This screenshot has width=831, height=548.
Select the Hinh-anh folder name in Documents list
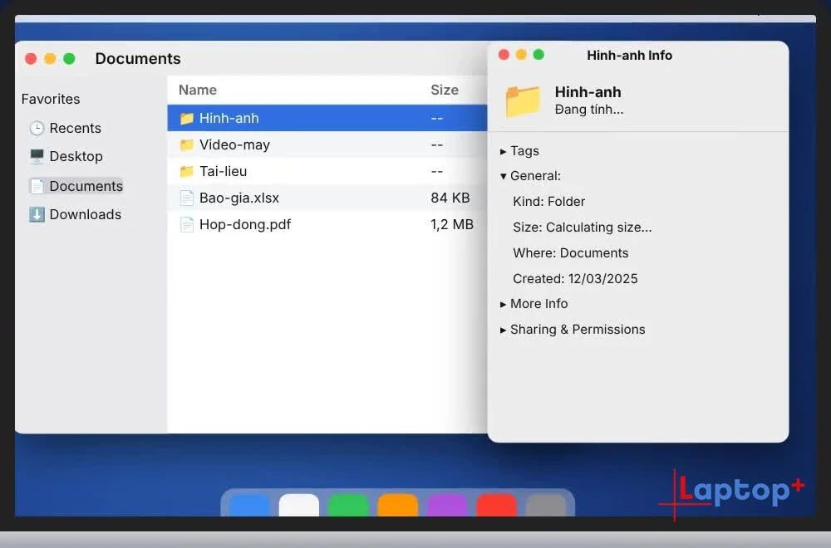(x=229, y=118)
